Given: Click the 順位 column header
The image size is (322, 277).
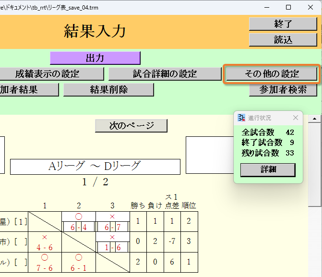Looking at the screenshot, I should pos(189,205).
